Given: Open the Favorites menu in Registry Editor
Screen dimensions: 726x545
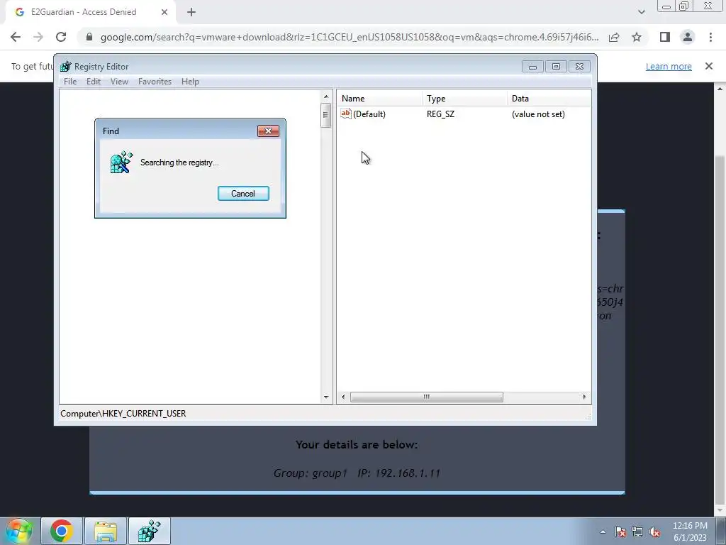Looking at the screenshot, I should [155, 82].
